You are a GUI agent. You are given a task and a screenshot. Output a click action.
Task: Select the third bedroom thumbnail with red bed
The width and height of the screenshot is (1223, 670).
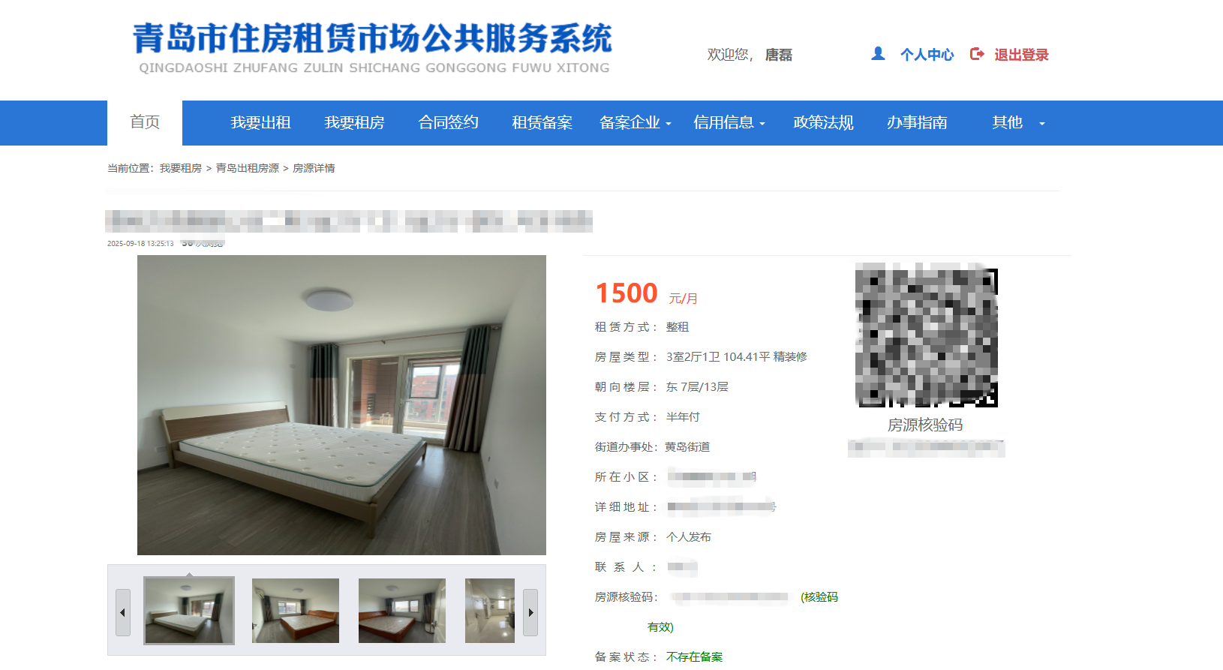coord(402,611)
